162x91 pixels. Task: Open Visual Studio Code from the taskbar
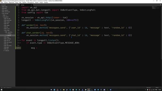tap(70, 90)
